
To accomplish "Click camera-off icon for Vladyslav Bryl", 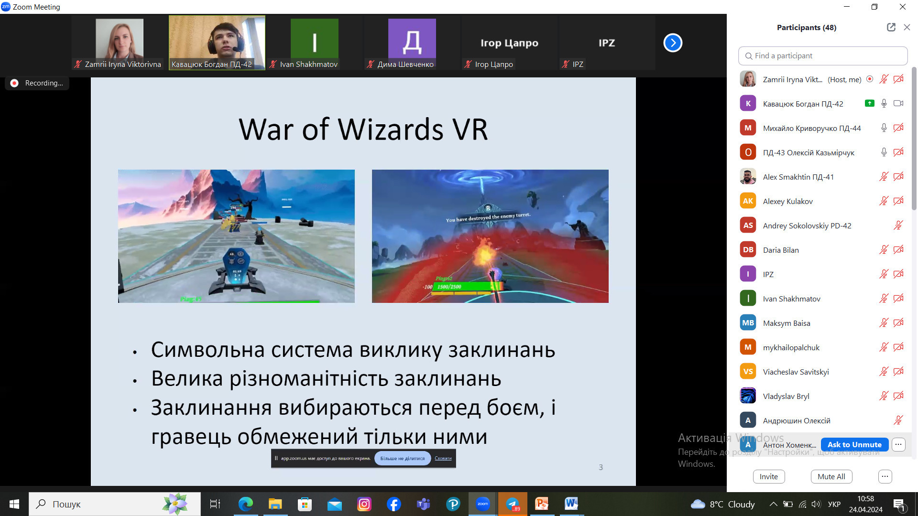I will click(898, 396).
